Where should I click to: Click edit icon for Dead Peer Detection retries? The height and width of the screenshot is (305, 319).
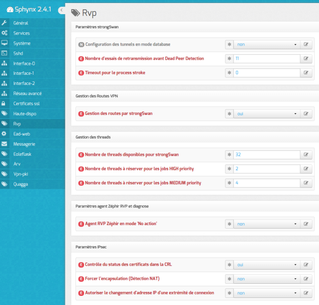pyautogui.click(x=306, y=59)
